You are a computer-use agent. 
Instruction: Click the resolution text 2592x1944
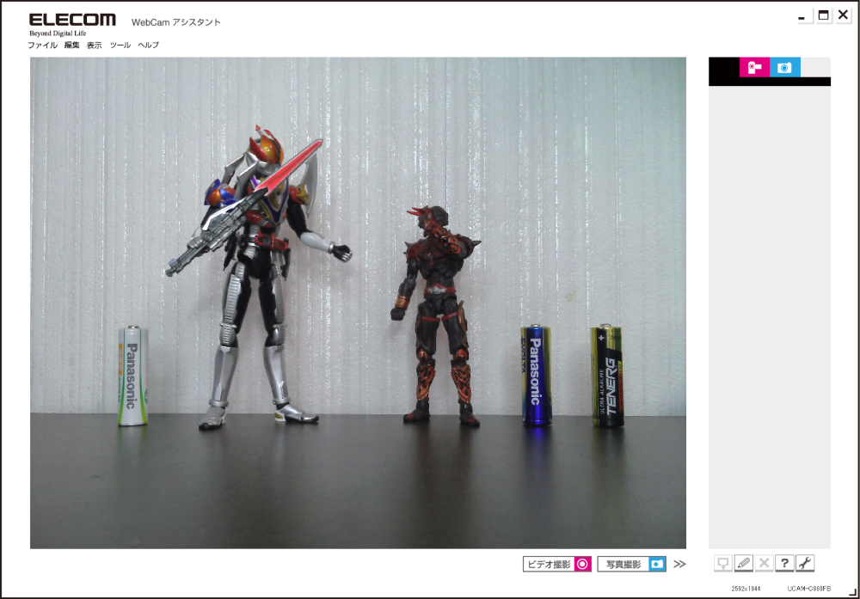(746, 589)
